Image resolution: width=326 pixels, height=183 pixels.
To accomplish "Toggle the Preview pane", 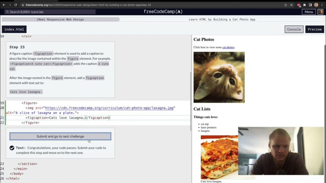I will pos(315,29).
